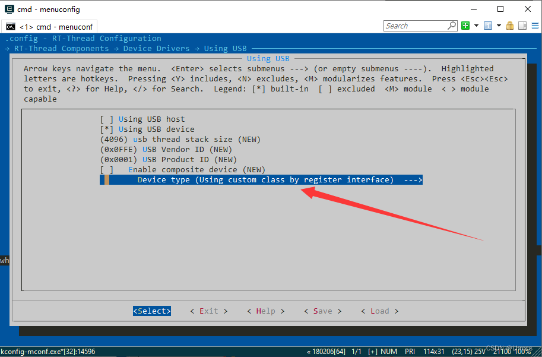The image size is (542, 357).
Task: Toggle the 'Using USB host' checkbox
Action: point(106,119)
